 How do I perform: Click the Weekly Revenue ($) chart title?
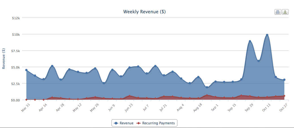(x=144, y=12)
